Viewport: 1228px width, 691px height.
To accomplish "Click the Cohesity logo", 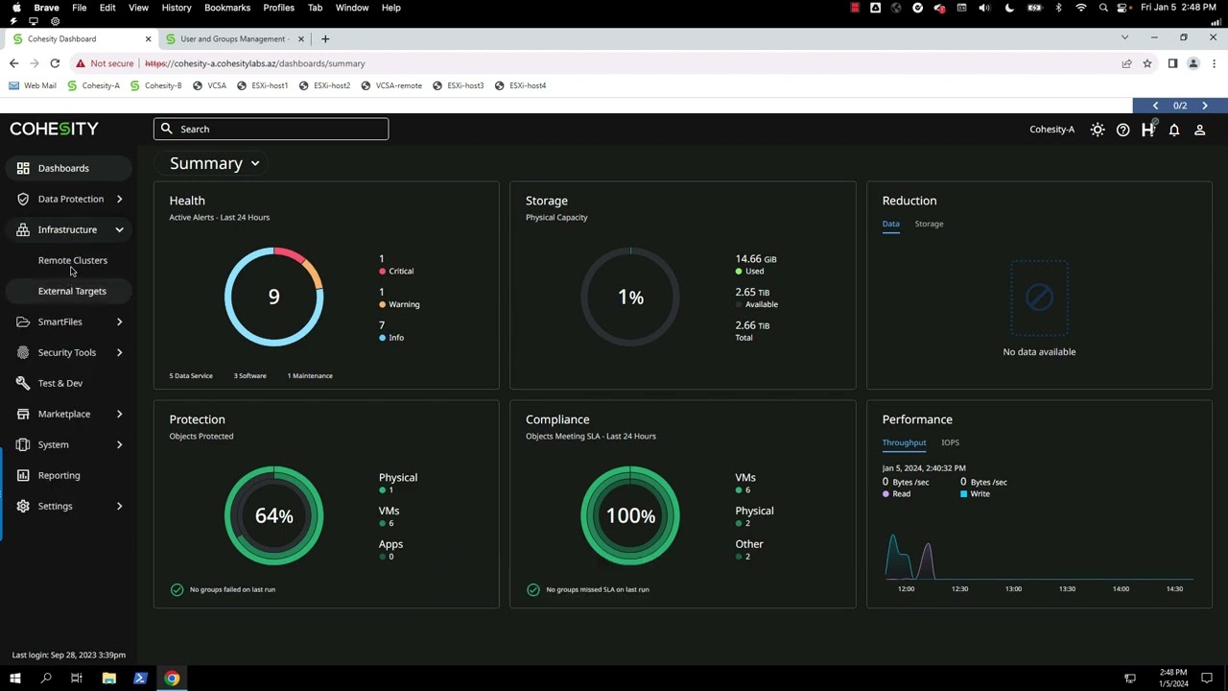I will 54,129.
